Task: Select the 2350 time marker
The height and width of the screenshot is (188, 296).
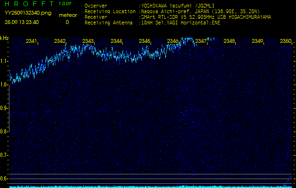Action: click(x=285, y=41)
